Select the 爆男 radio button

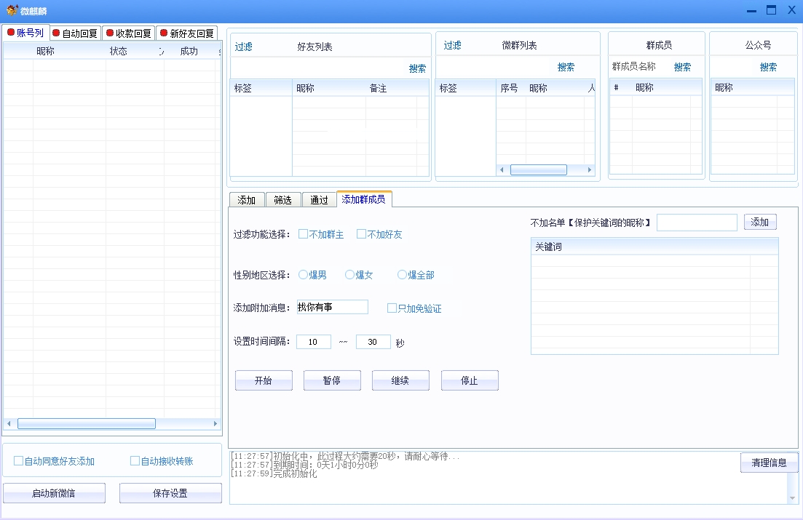(304, 275)
